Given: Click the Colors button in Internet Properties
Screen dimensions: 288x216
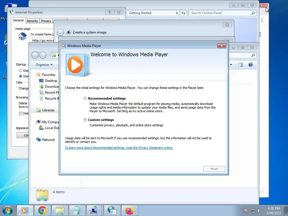Looking at the screenshot, I should 23,135.
